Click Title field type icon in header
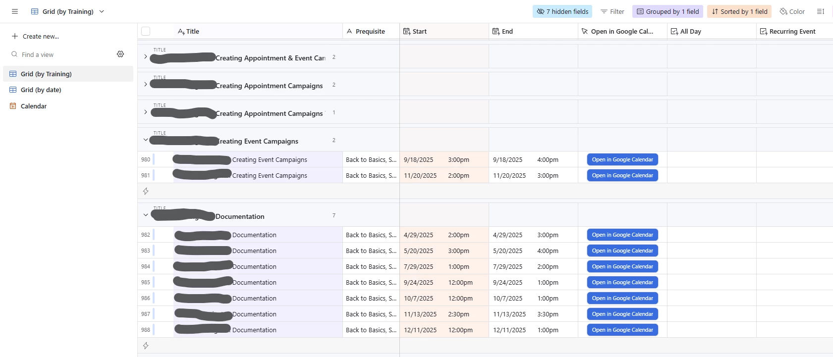This screenshot has width=833, height=357. pos(181,31)
